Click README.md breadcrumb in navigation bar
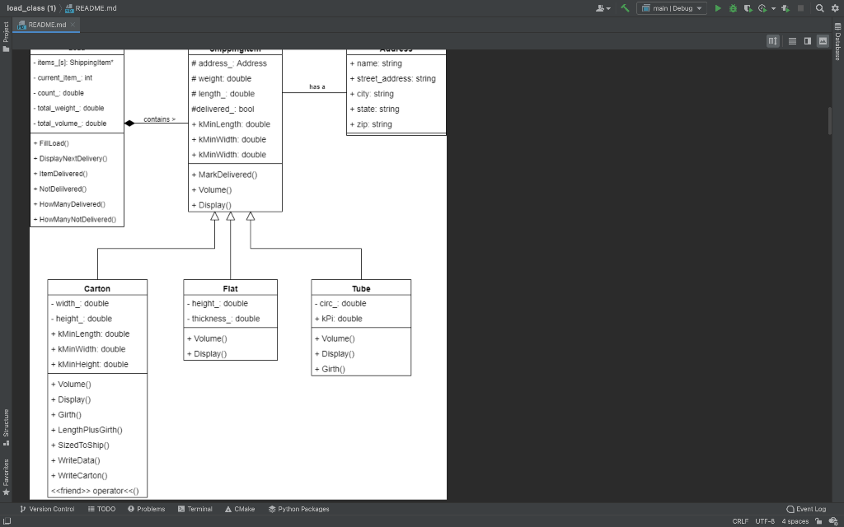844x527 pixels. (x=91, y=8)
